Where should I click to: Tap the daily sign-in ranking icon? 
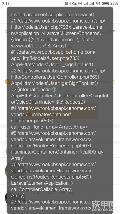pyautogui.click(x=7, y=151)
